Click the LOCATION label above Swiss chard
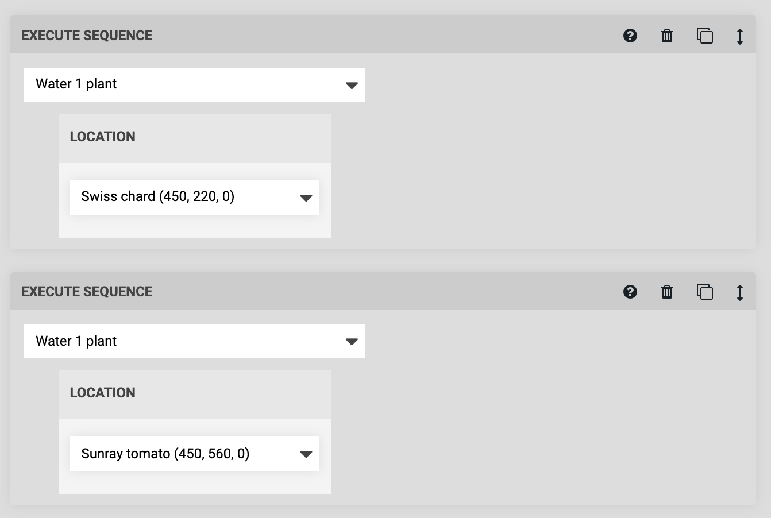Viewport: 771px width, 518px height. click(x=103, y=137)
